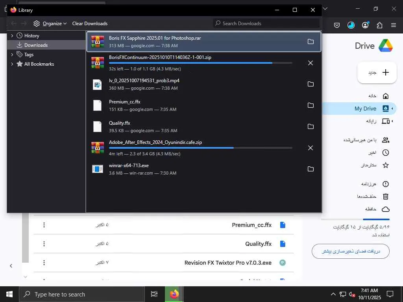This screenshot has height=302, width=403.
Task: Click the blue circular extension toolbar icon
Action: click(351, 25)
